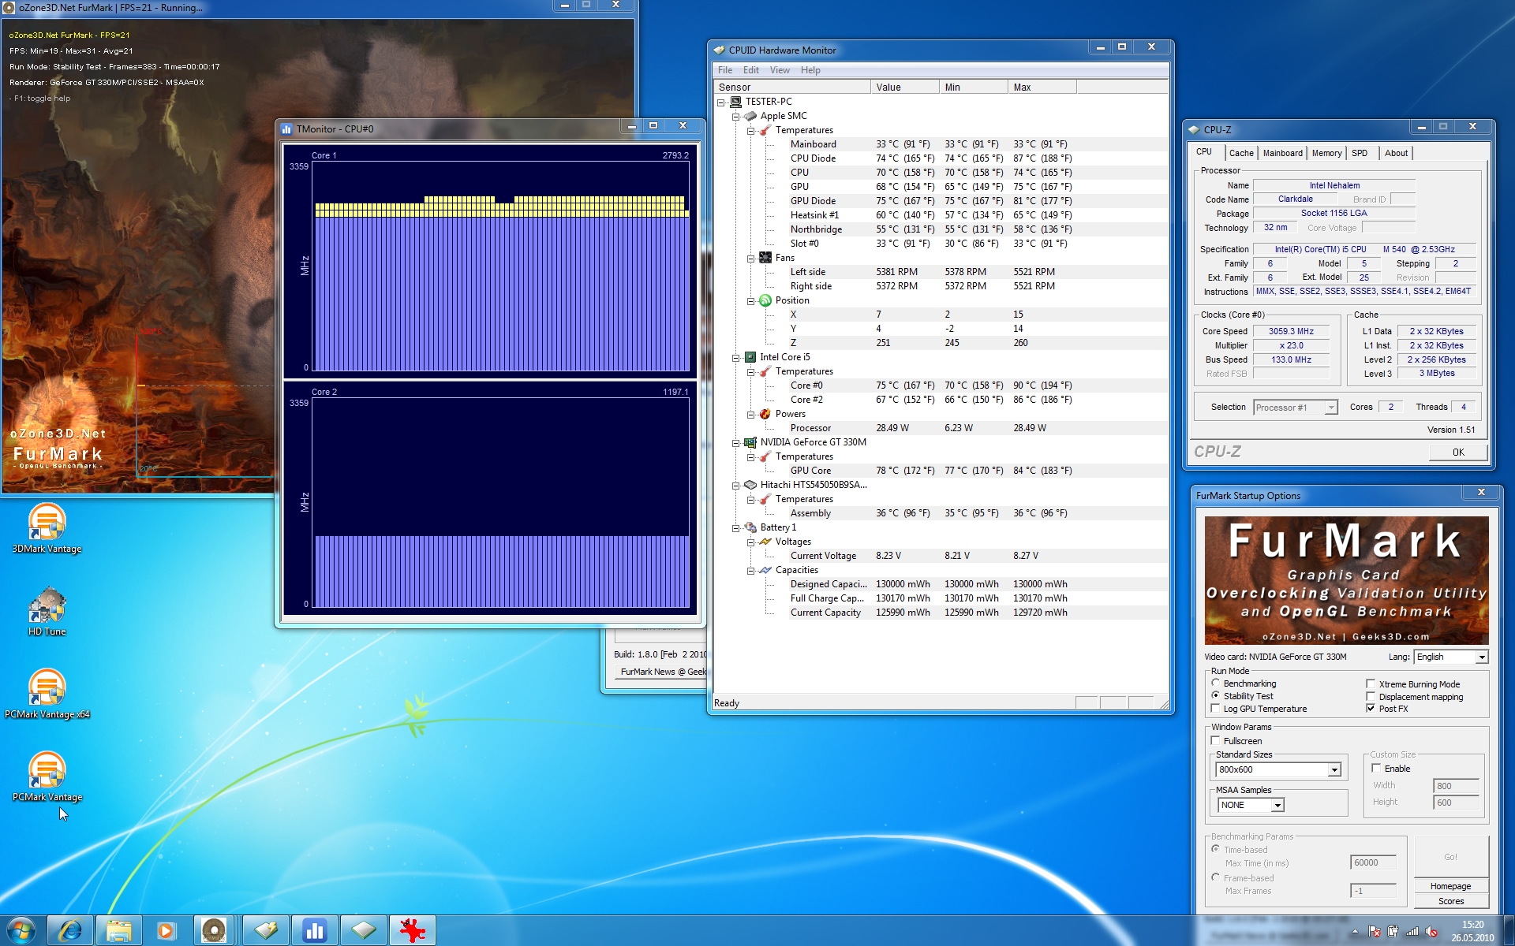1515x946 pixels.
Task: Uncheck the Post FX option
Action: tap(1371, 709)
